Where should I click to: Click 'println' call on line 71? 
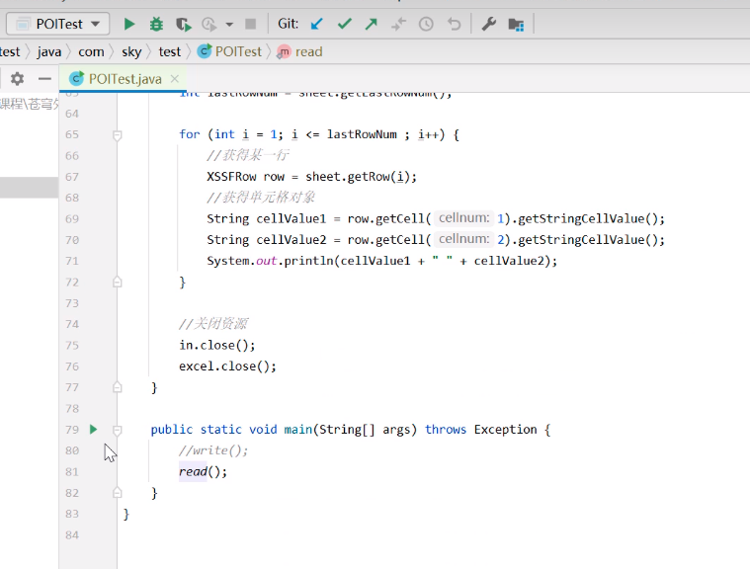point(309,261)
